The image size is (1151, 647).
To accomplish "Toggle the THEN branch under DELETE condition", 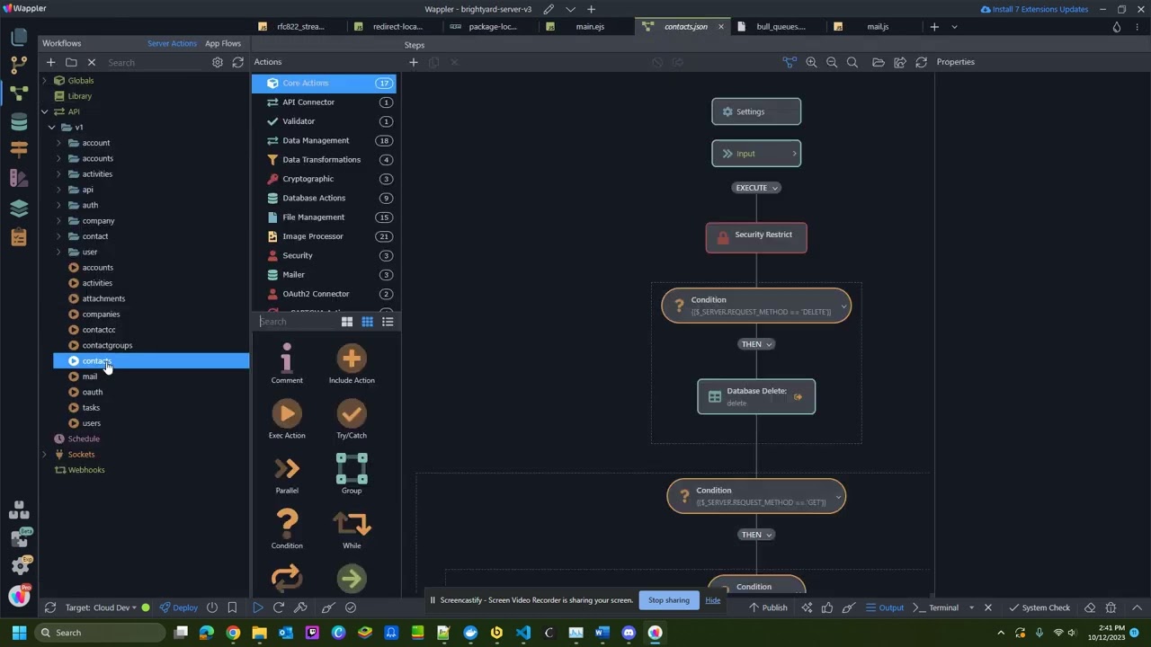I will coord(756,344).
